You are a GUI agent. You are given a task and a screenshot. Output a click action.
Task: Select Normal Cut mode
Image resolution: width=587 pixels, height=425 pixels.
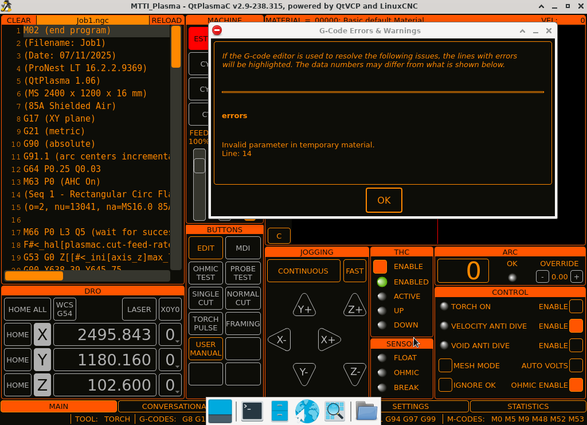[x=243, y=298]
